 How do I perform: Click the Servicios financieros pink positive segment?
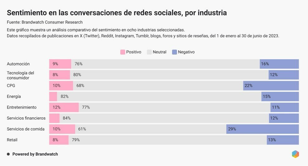(54, 118)
